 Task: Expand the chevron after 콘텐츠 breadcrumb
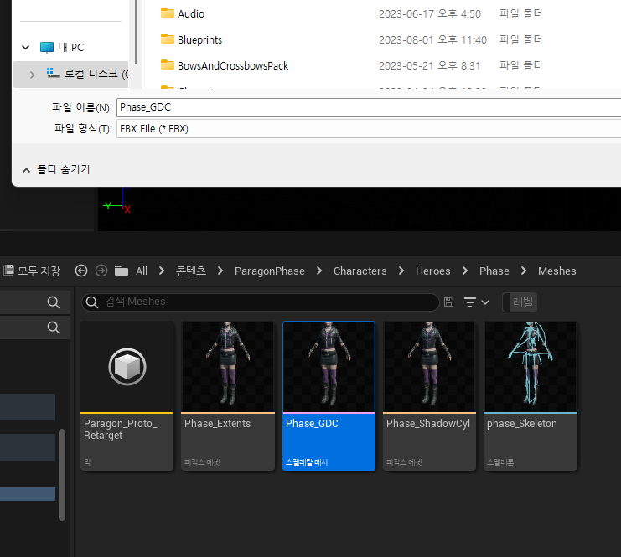pos(220,271)
